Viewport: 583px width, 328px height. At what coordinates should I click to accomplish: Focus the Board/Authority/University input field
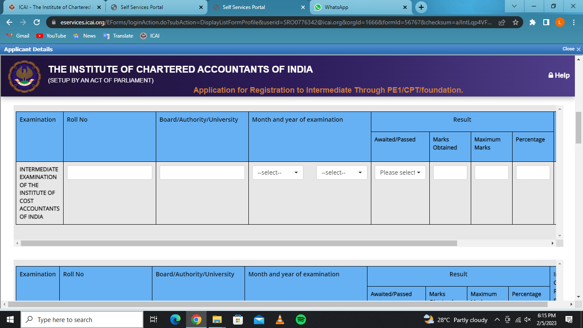[202, 173]
